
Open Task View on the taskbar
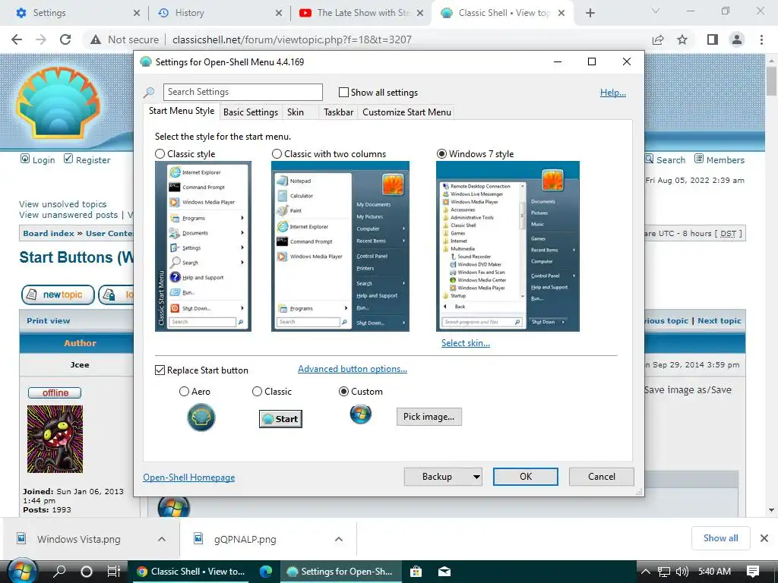coord(114,571)
